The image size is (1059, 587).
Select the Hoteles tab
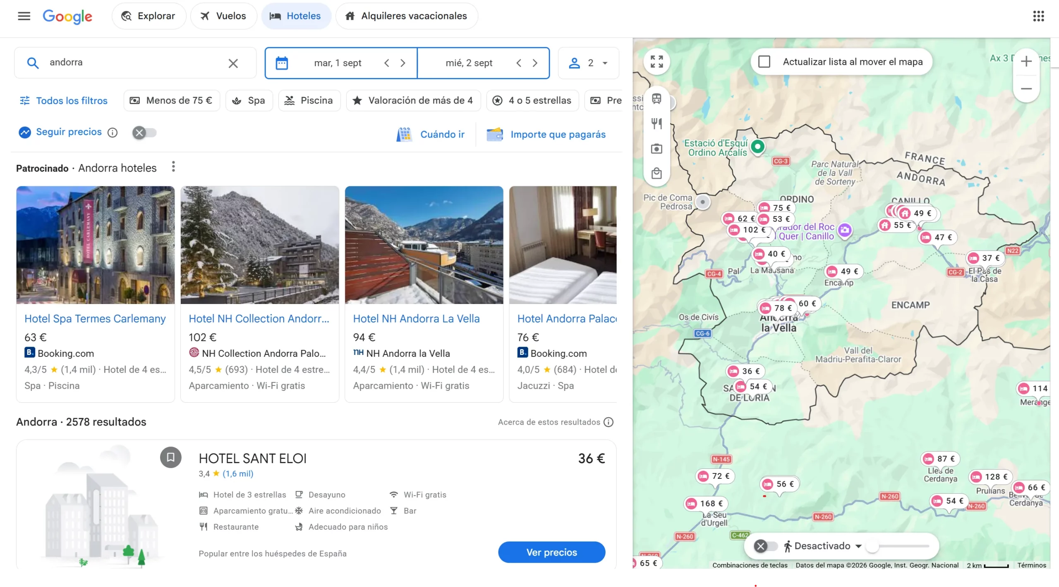(x=296, y=16)
